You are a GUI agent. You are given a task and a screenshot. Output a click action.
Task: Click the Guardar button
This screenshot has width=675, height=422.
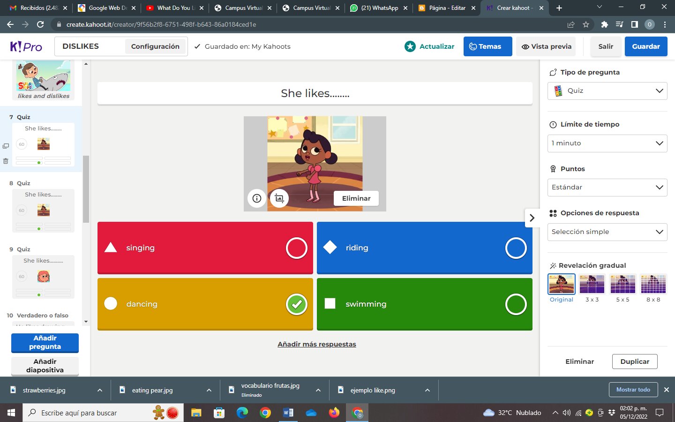646,46
